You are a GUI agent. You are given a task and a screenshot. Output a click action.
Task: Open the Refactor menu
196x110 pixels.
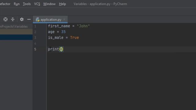click(x=5, y=4)
